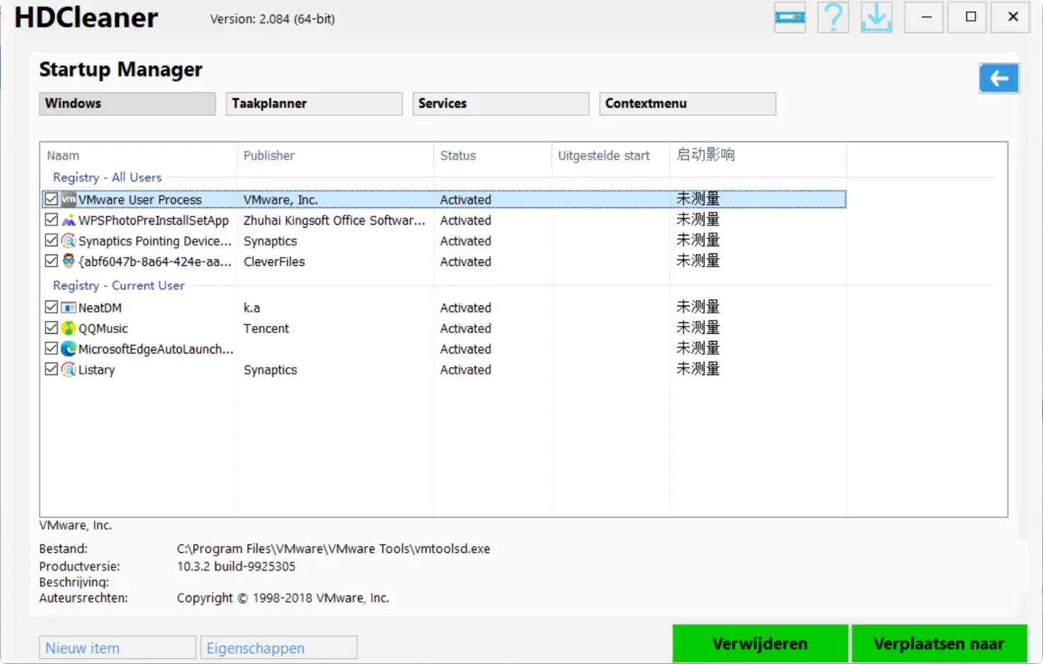
Task: Collapse the Registry - All Users group
Action: 107,177
